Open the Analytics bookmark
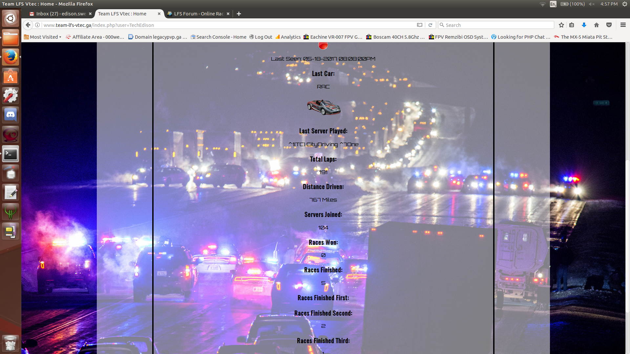 tap(288, 37)
